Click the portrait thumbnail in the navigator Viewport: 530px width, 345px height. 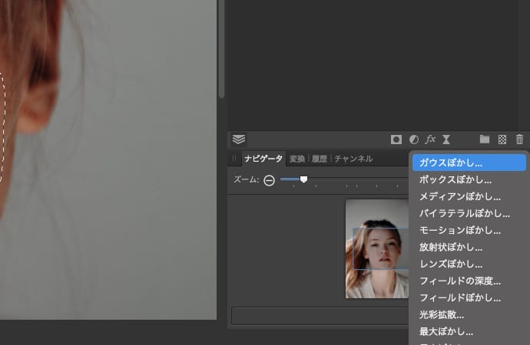pyautogui.click(x=376, y=249)
